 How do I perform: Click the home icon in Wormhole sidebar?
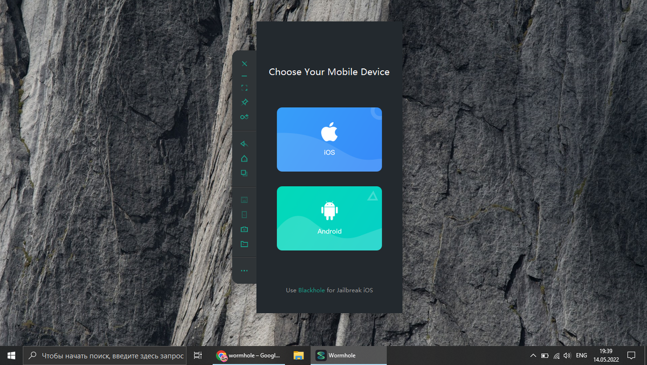tap(244, 158)
